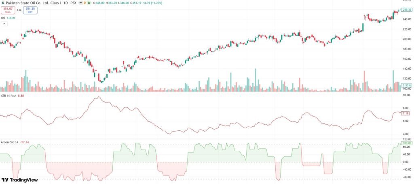Click the 2.53M volume axis label
The width and height of the screenshot is (414, 184).
pos(407,86)
